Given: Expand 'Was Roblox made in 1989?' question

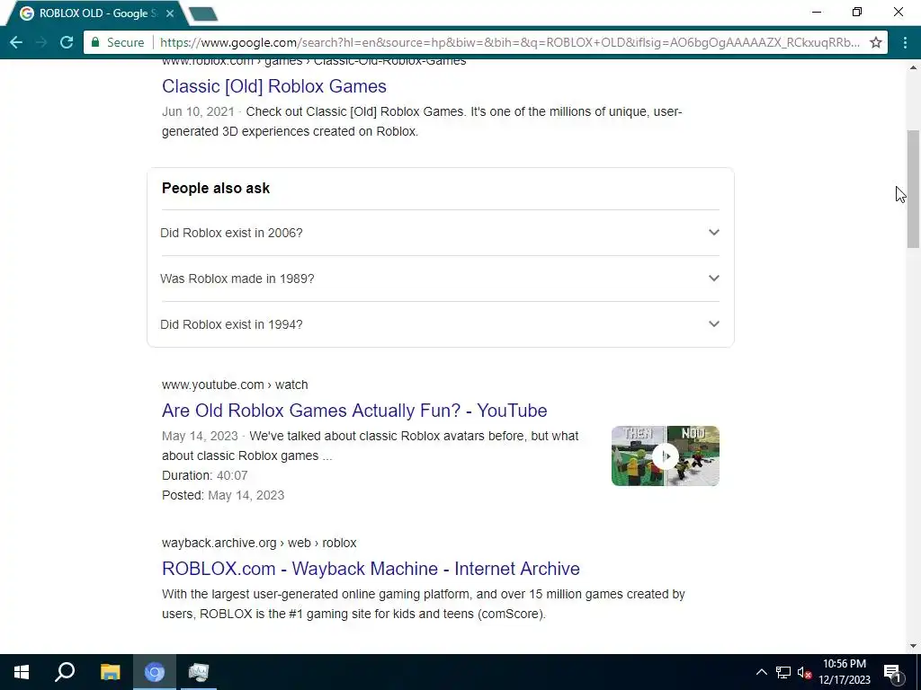Looking at the screenshot, I should [440, 279].
